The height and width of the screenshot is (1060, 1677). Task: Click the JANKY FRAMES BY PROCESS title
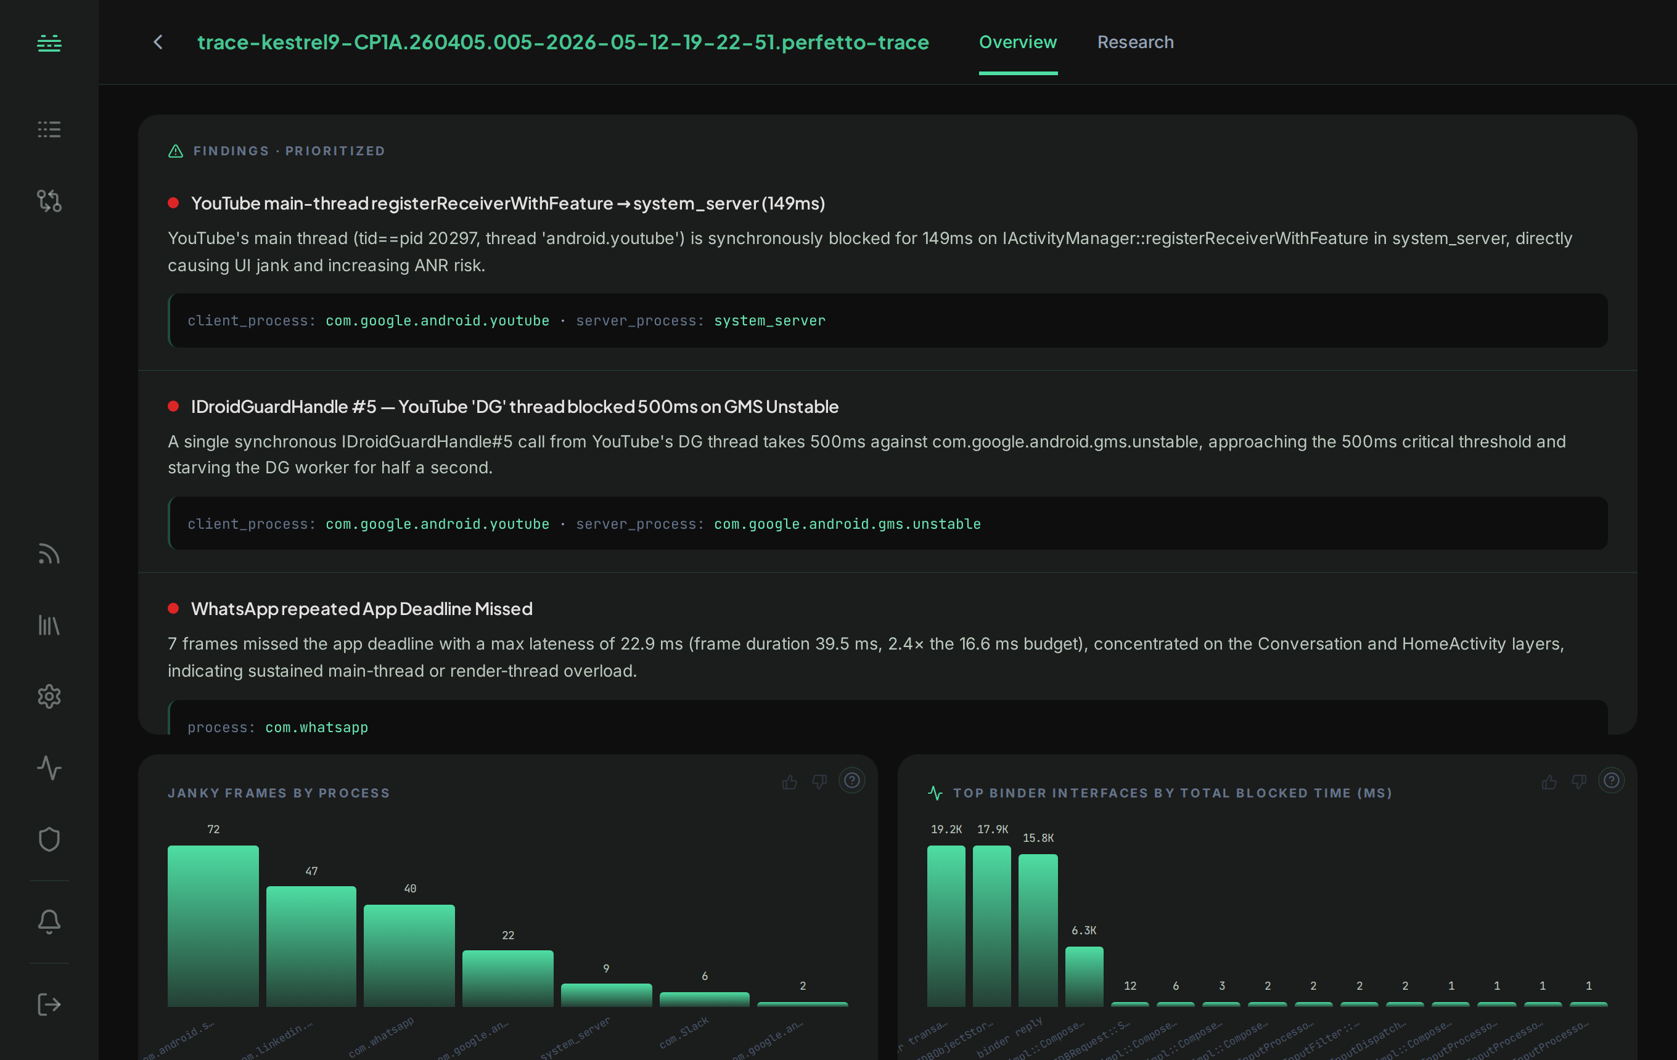pyautogui.click(x=279, y=793)
